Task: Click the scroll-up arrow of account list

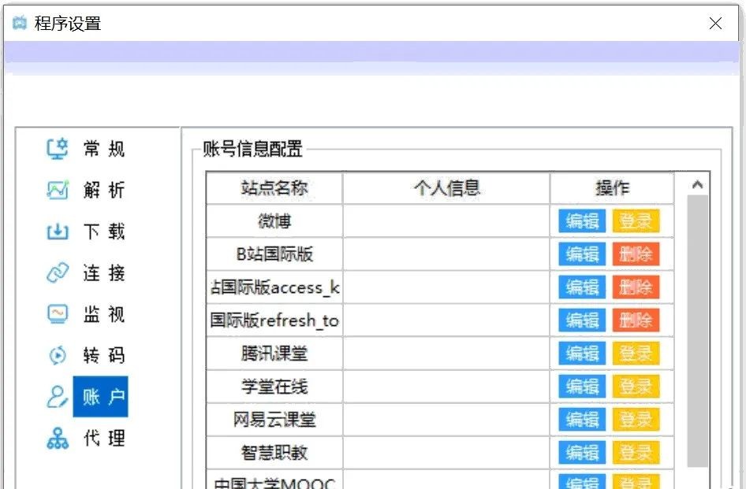Action: click(697, 184)
